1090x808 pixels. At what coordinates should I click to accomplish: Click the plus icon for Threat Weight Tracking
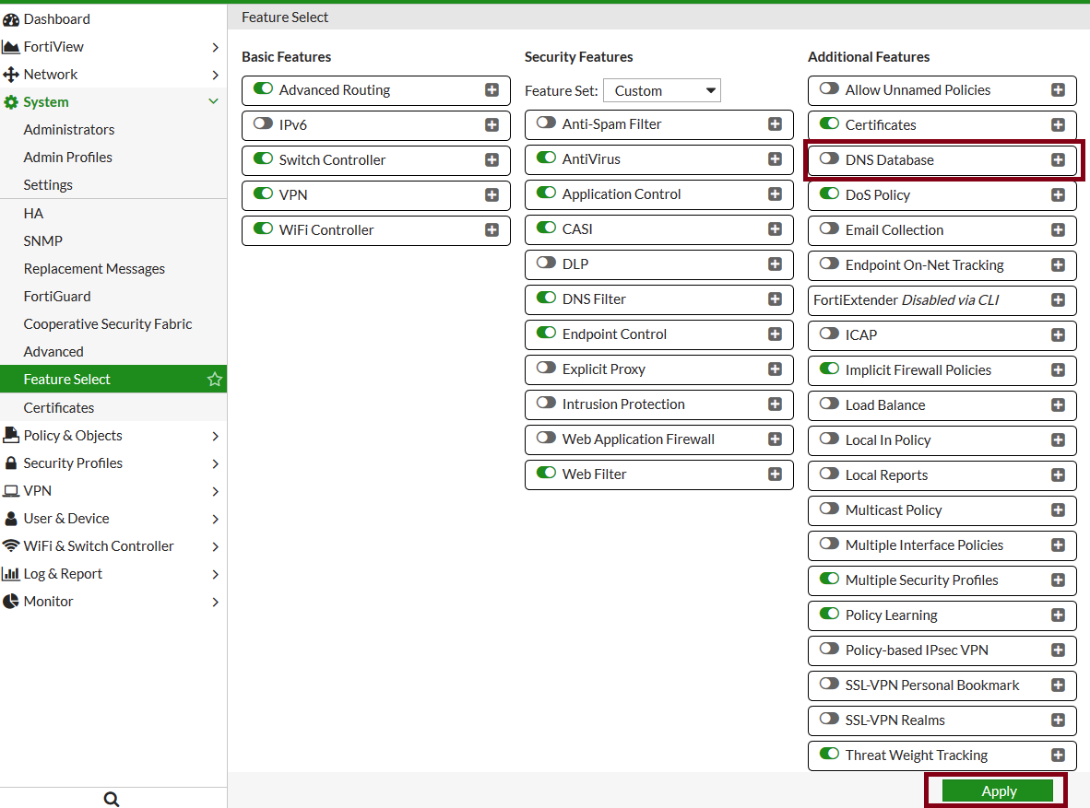click(x=1058, y=755)
